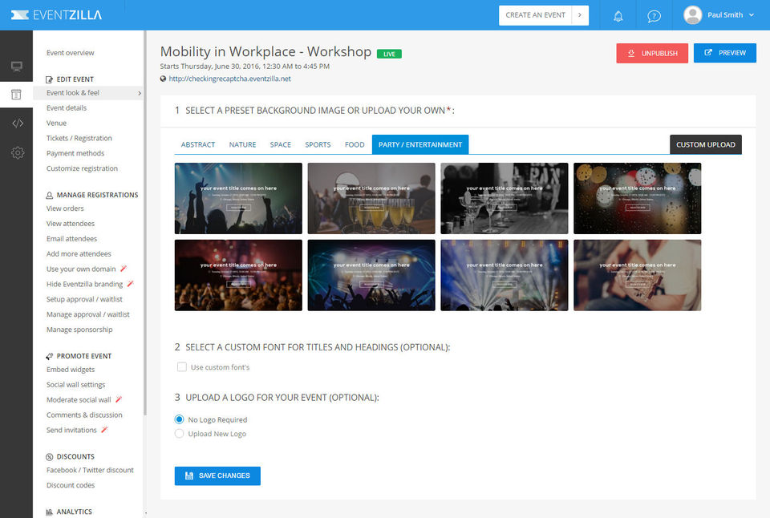The width and height of the screenshot is (770, 518).
Task: Open View attendees
Action: coord(71,224)
